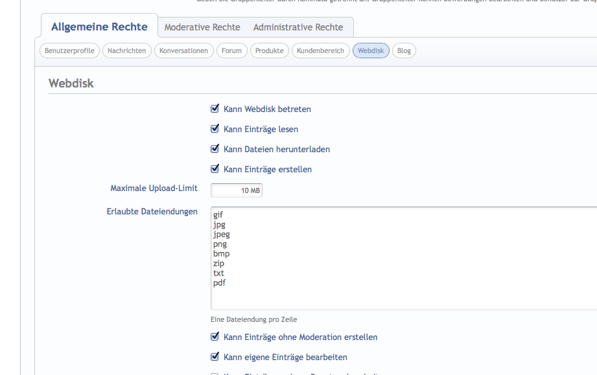Viewport: 597px width, 375px height.
Task: Show the Konversationen permissions
Action: (x=184, y=51)
